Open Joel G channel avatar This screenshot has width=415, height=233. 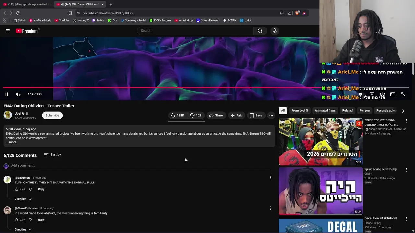(8, 115)
